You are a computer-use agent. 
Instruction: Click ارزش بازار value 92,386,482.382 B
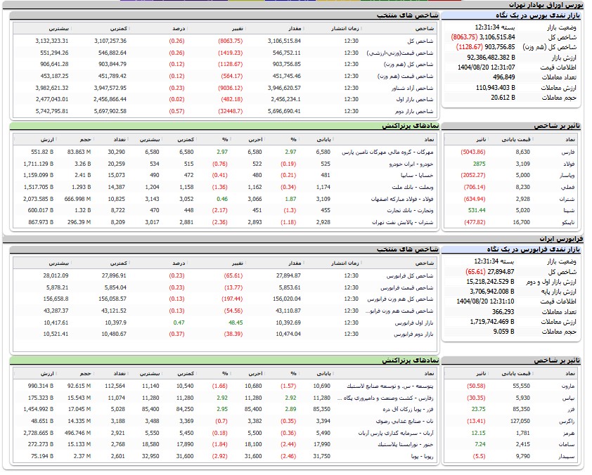pos(486,57)
